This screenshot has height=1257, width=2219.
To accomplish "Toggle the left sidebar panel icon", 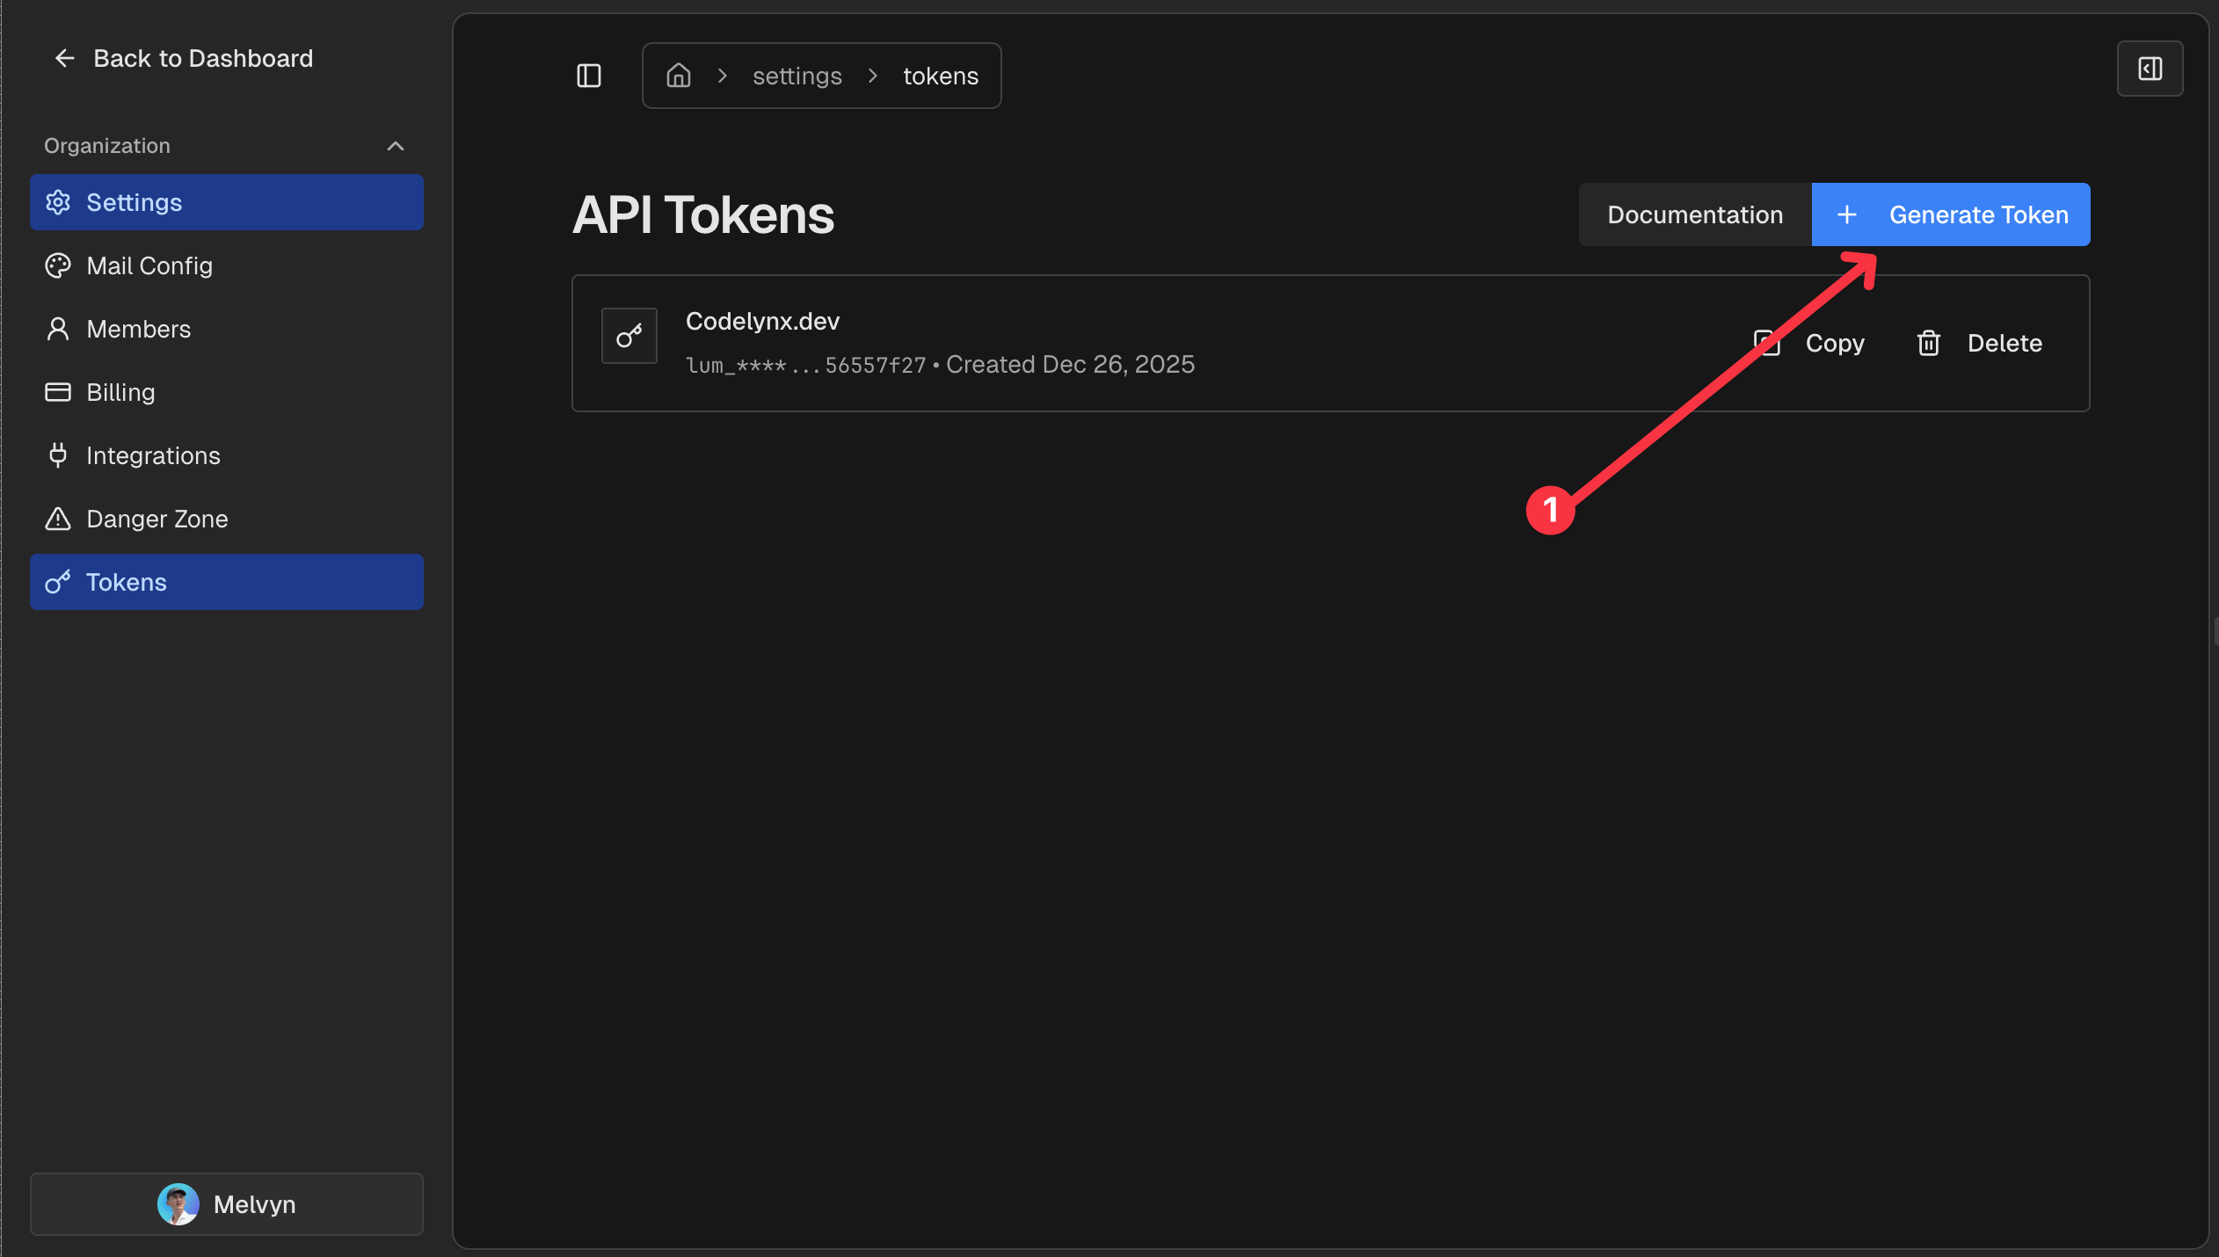I will pyautogui.click(x=588, y=76).
